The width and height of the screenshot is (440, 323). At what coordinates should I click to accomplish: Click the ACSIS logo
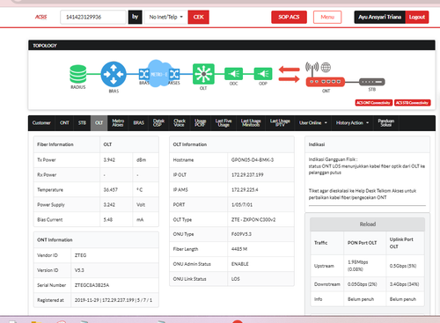click(x=40, y=17)
